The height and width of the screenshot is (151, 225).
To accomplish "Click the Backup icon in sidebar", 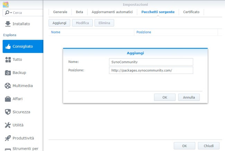I will pos(8,73).
